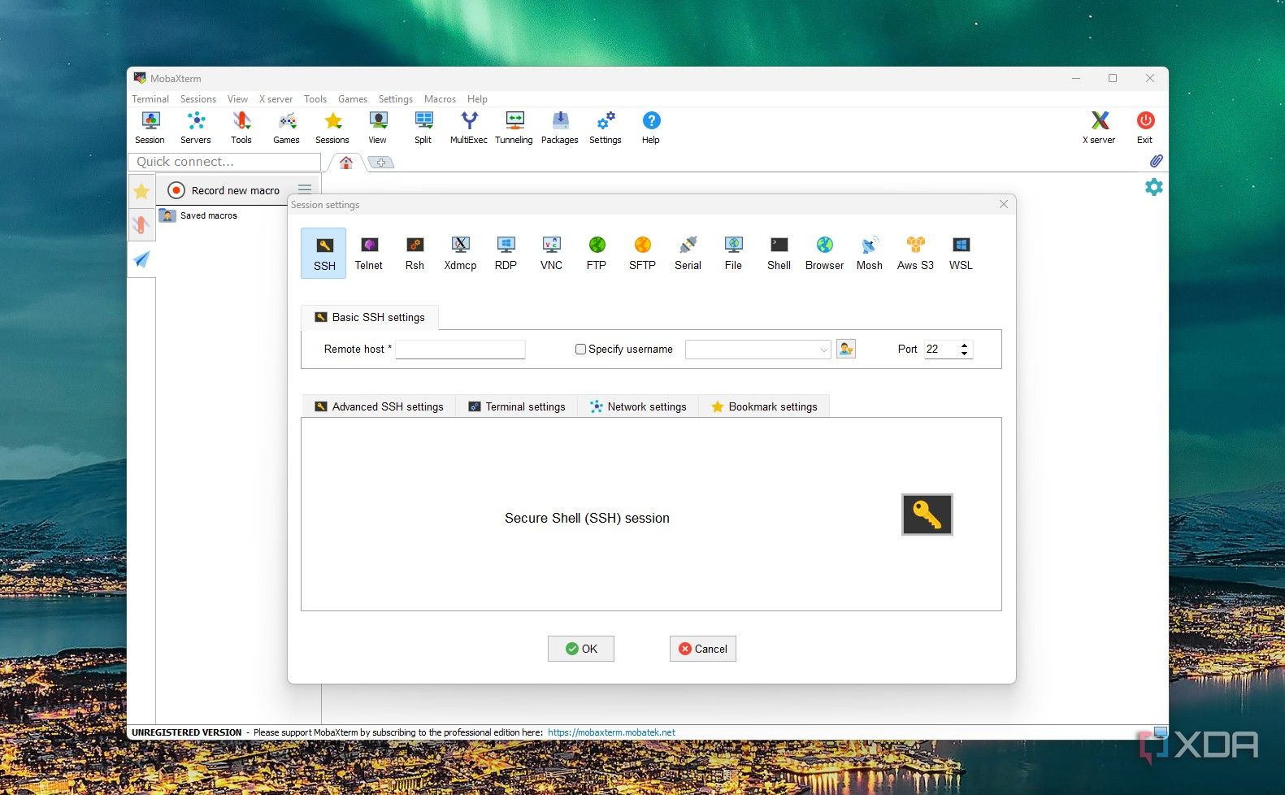Choose the Aws S3 session type
The height and width of the screenshot is (795, 1285).
coord(915,254)
